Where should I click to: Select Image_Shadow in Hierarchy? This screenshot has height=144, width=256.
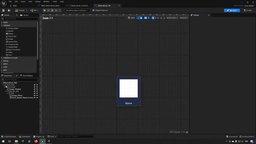pos(14,89)
